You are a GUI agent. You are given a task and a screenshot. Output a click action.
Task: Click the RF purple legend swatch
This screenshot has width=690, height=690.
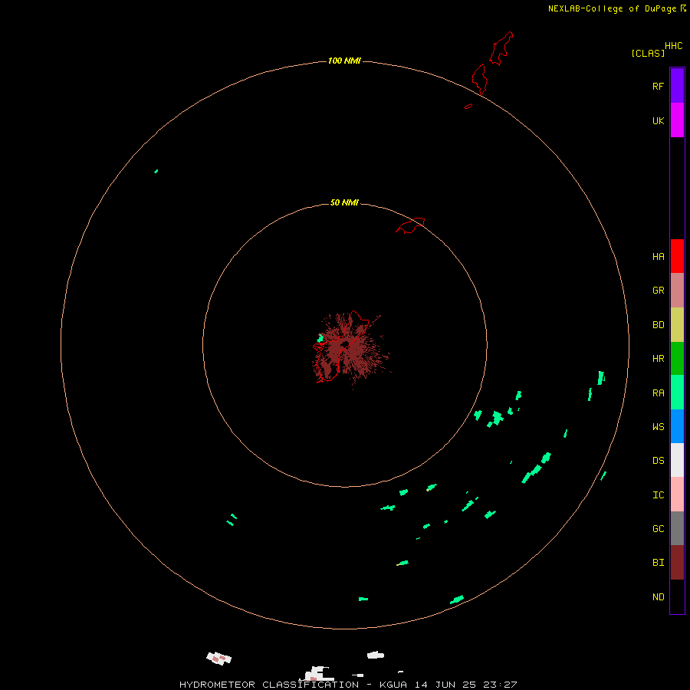click(677, 86)
